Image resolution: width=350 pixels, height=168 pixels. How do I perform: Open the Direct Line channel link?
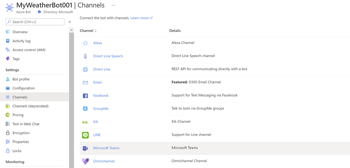tap(102, 69)
